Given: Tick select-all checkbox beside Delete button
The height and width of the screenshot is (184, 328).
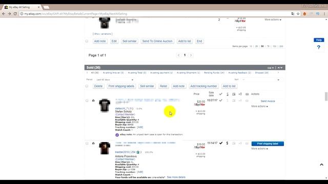Looking at the screenshot, I should click(x=87, y=86).
